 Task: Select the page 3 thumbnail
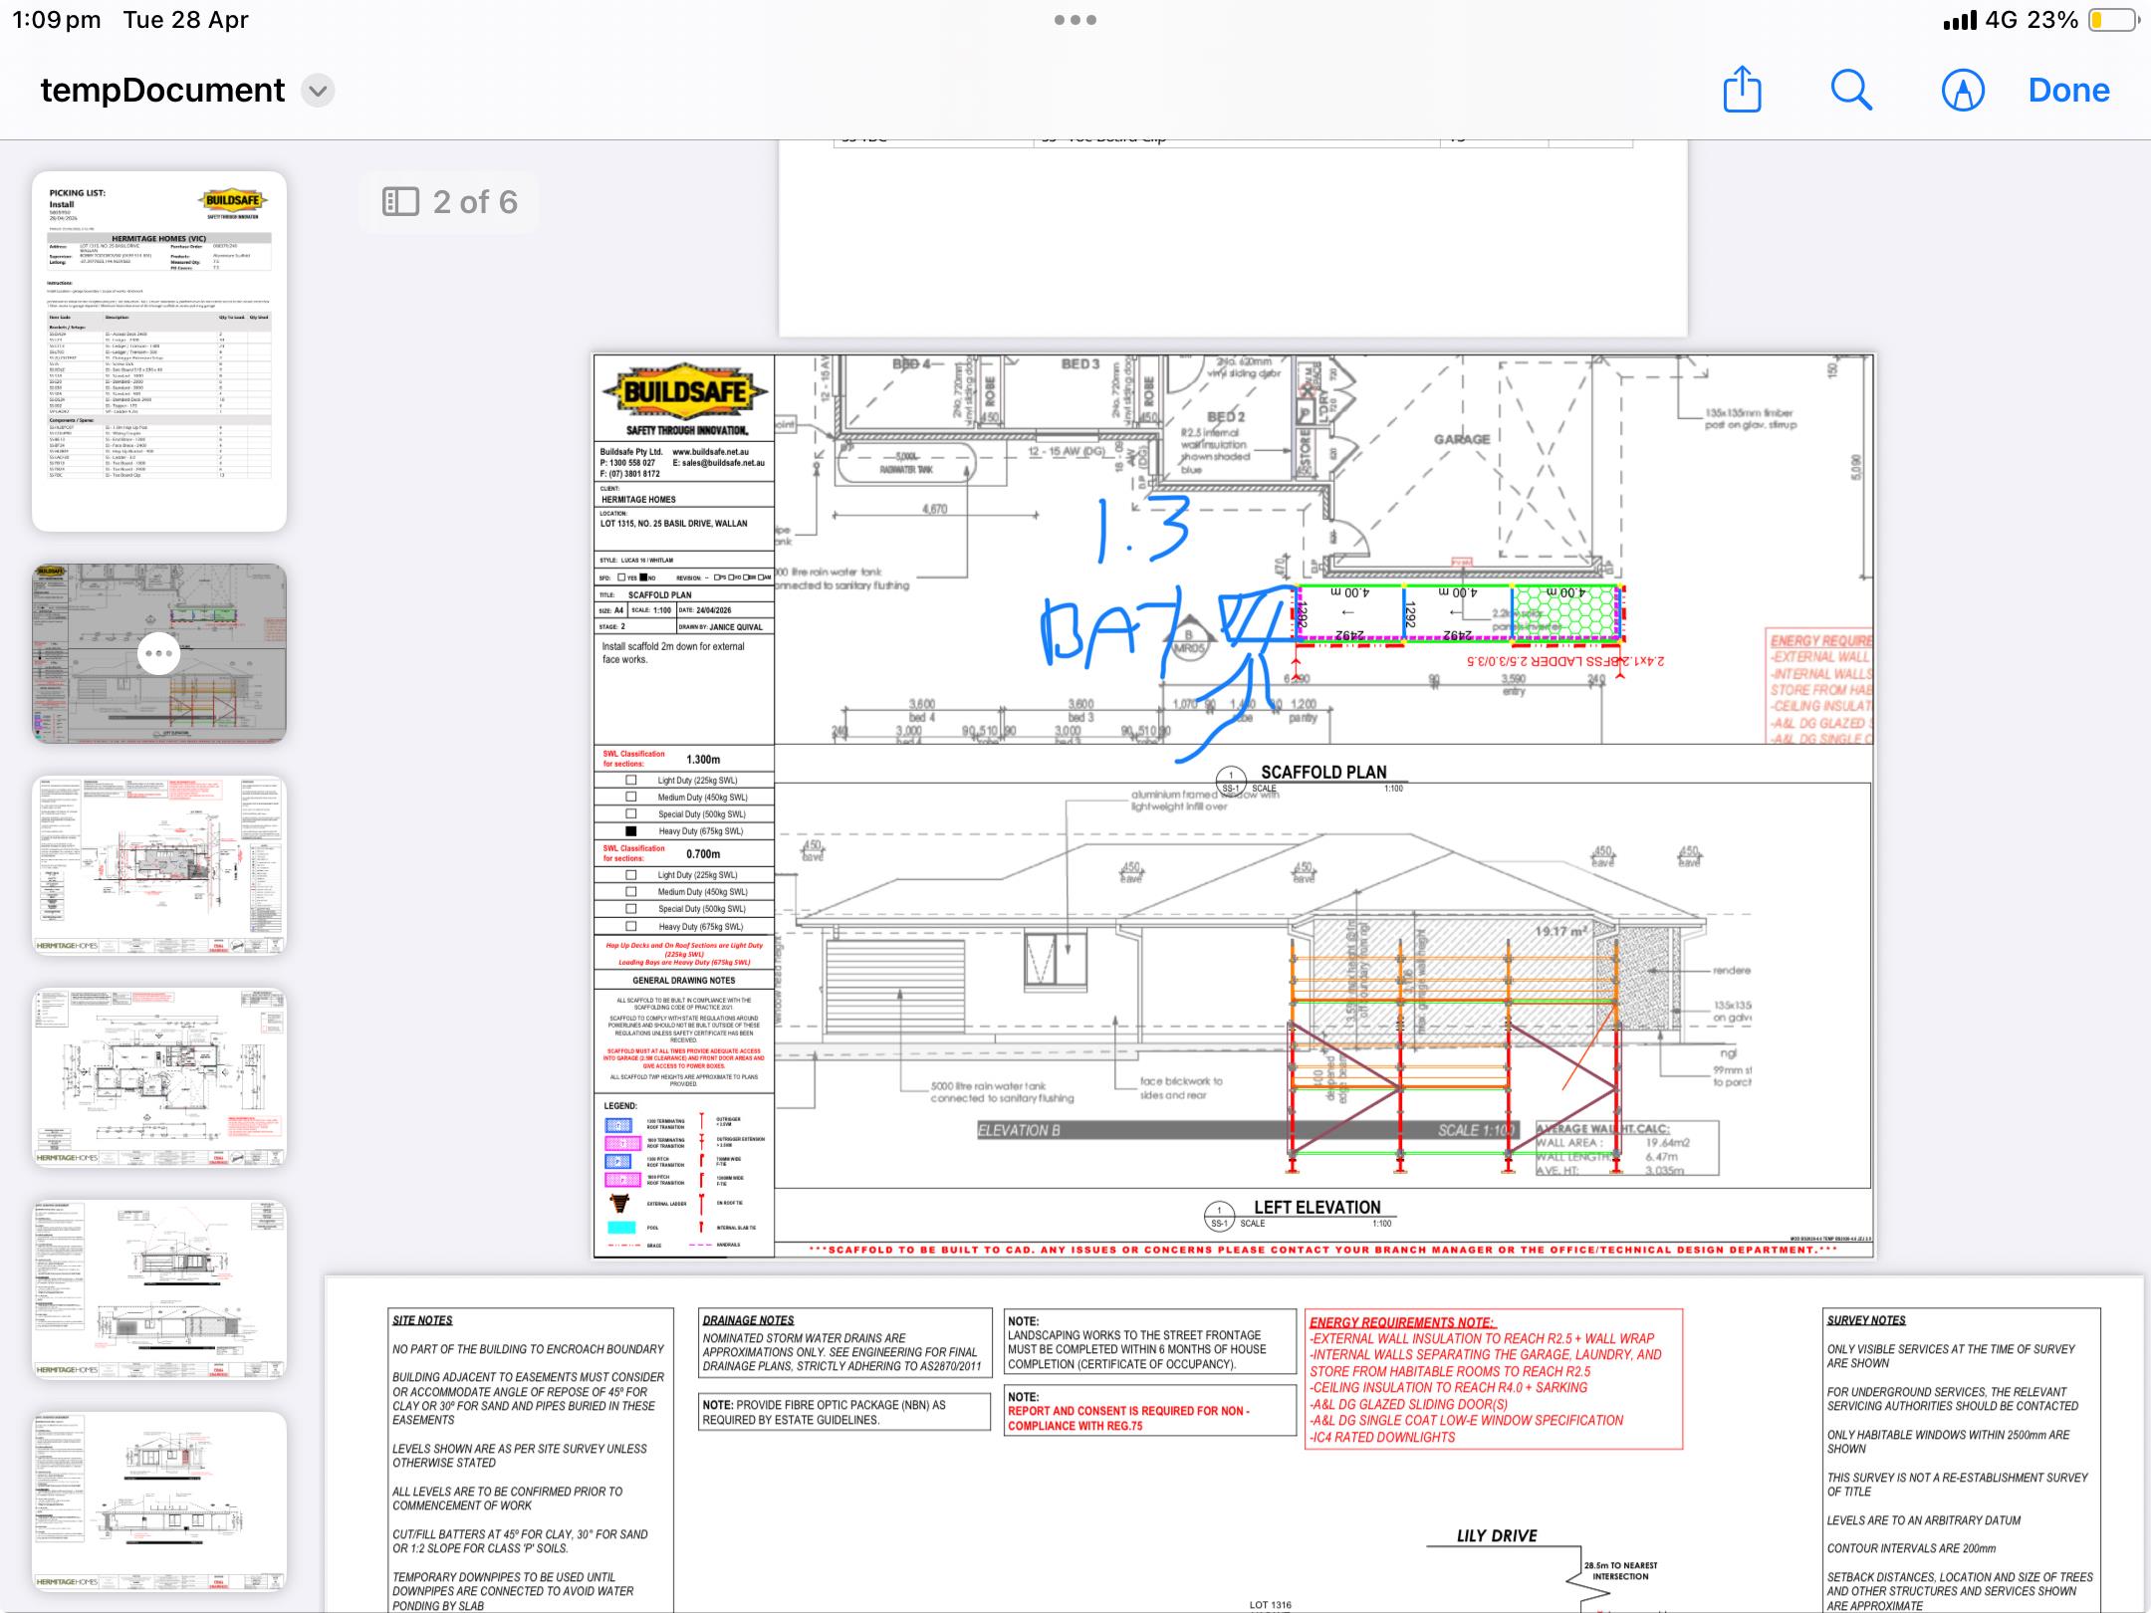tap(159, 864)
